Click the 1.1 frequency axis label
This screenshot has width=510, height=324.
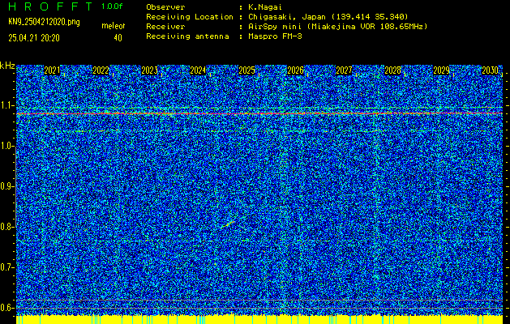pos(6,105)
